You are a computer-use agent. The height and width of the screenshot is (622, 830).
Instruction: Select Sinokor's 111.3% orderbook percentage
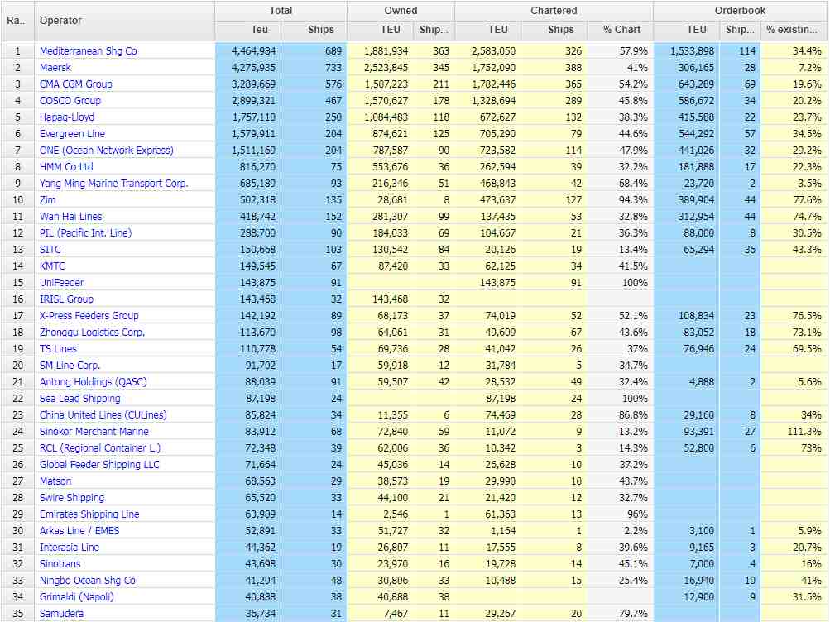click(804, 431)
